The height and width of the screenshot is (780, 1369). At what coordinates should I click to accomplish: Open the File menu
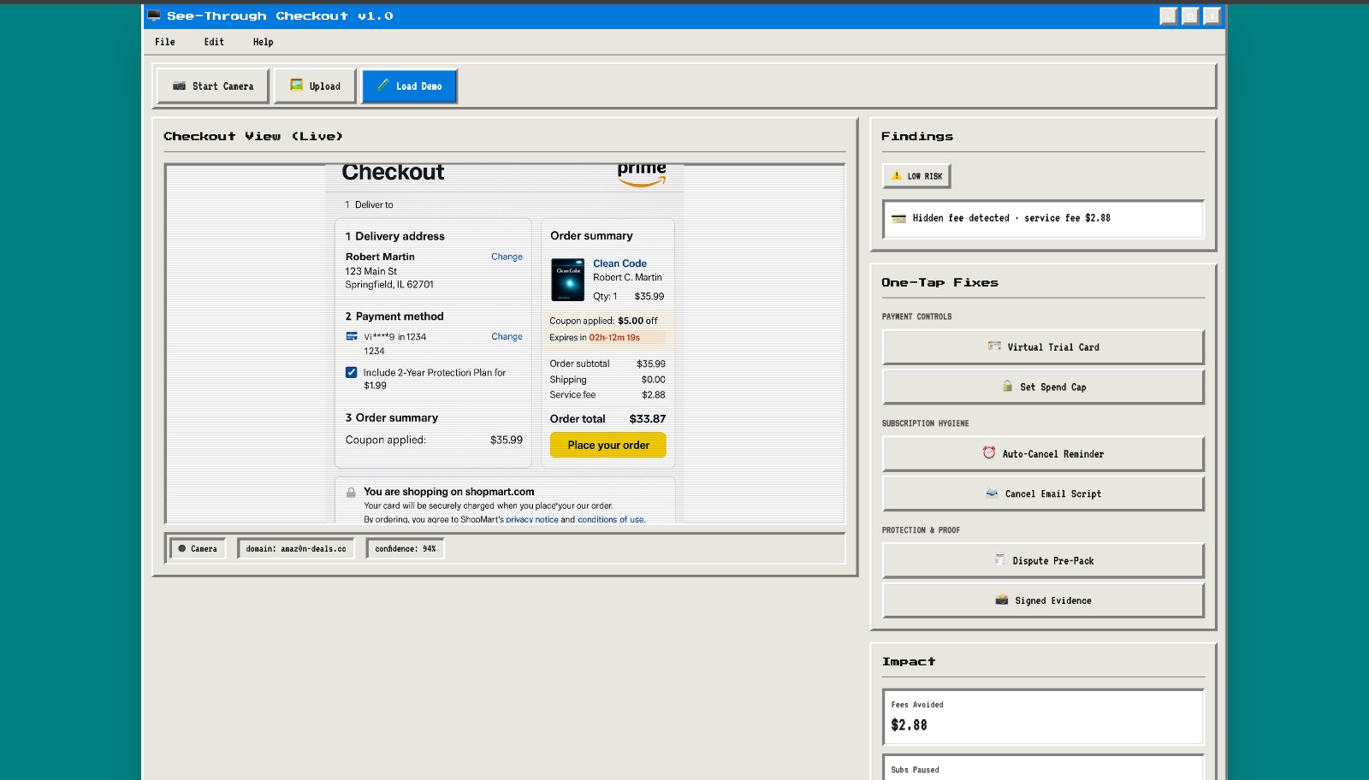[x=165, y=42]
